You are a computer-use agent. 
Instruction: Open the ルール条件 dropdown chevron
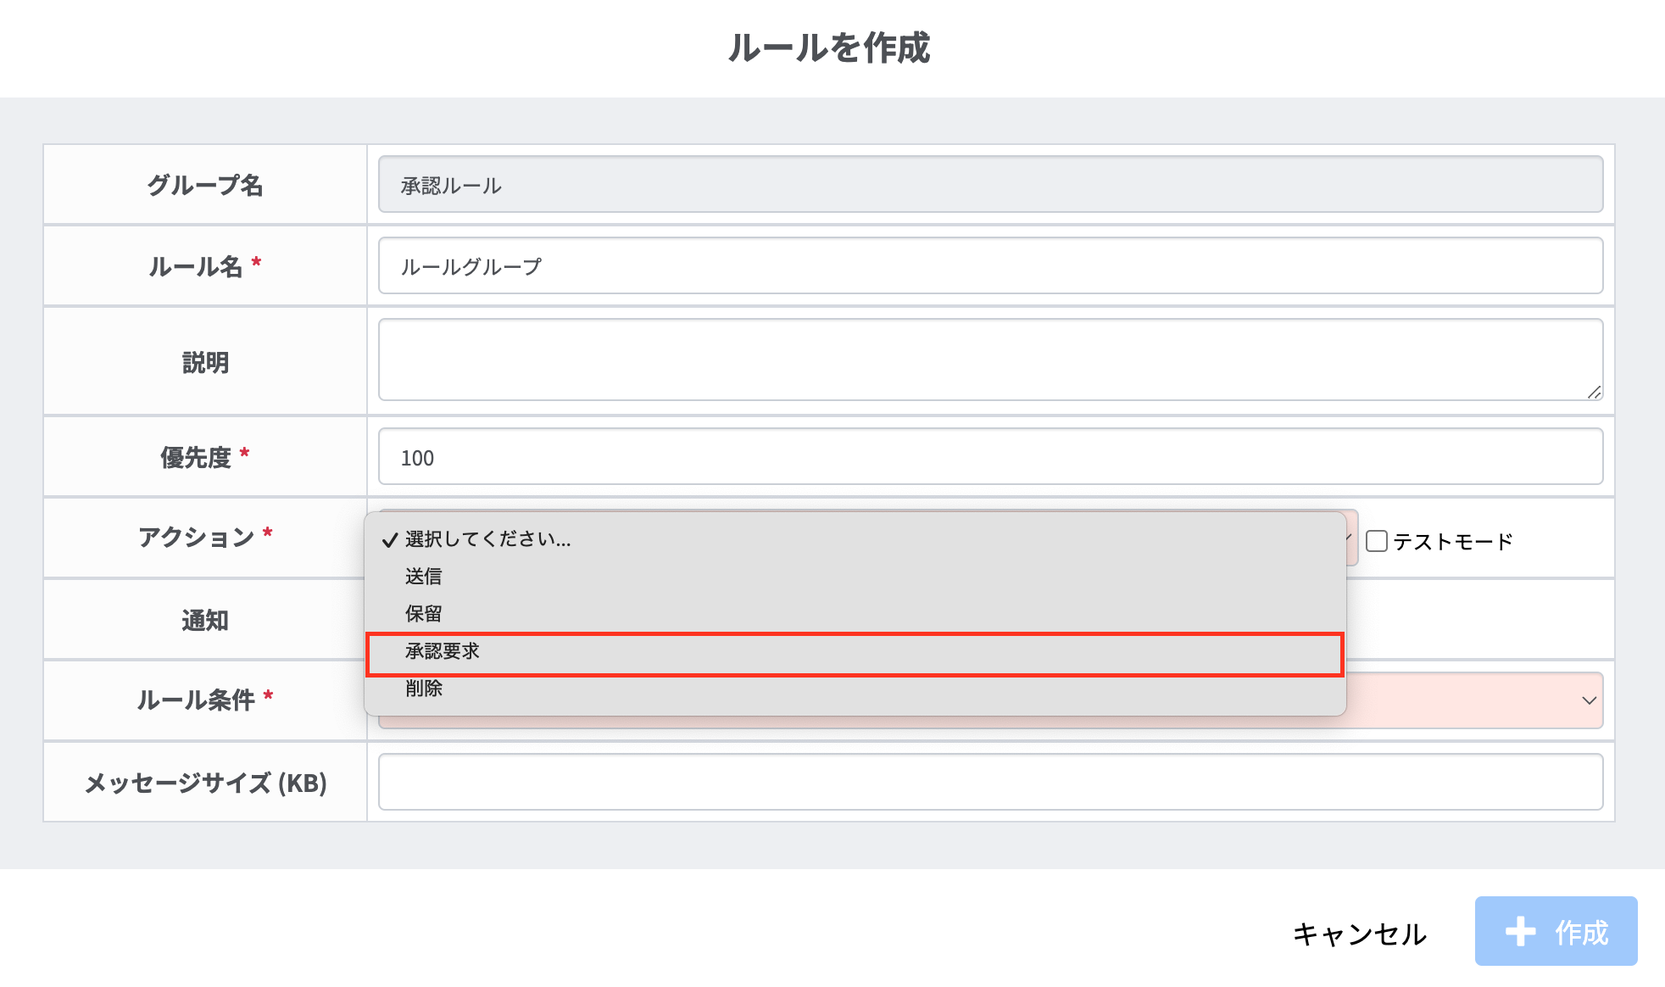point(1589,700)
